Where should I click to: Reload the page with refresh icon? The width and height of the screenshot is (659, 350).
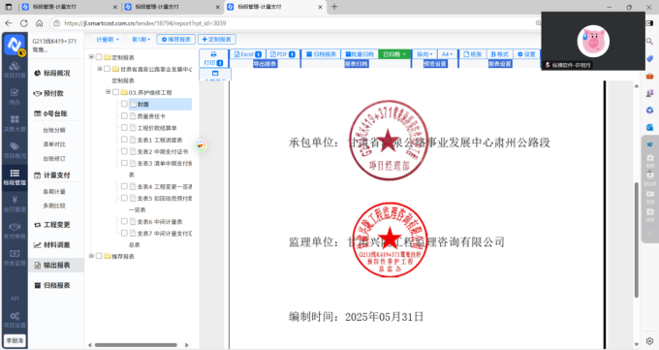(x=24, y=23)
